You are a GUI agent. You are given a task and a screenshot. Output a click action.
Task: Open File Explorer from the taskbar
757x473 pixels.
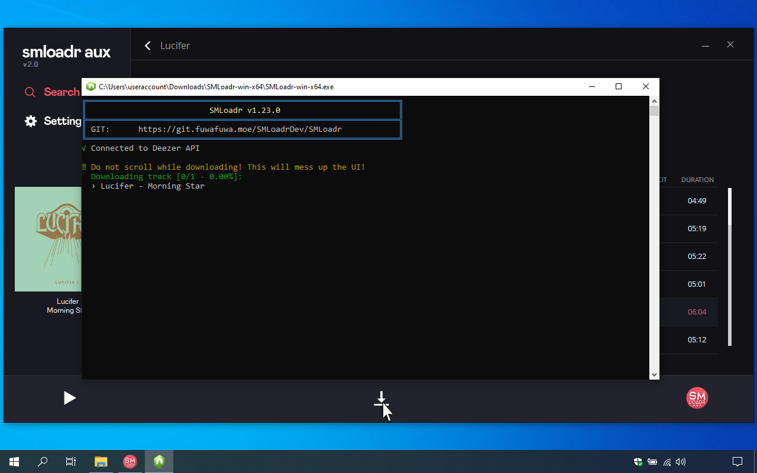click(x=101, y=462)
